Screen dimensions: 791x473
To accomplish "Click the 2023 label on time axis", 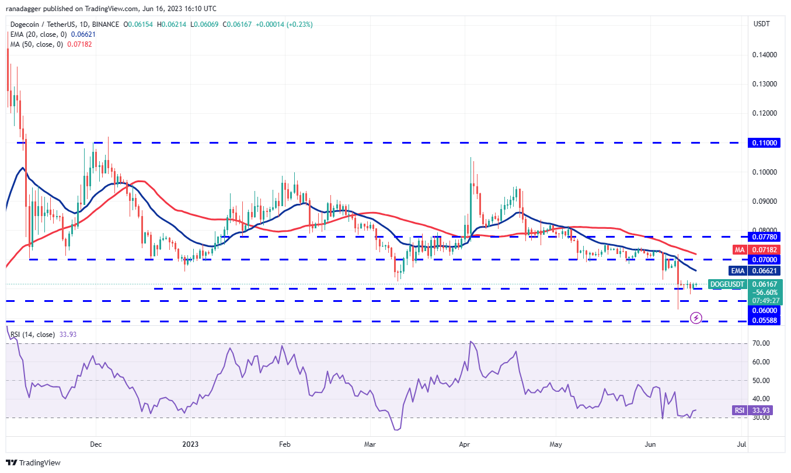I will [190, 444].
